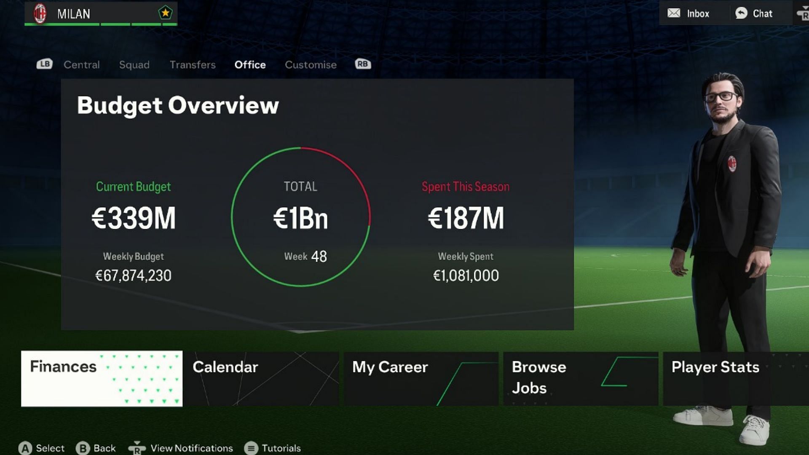Switch to the Transfers tab
809x455 pixels.
192,64
